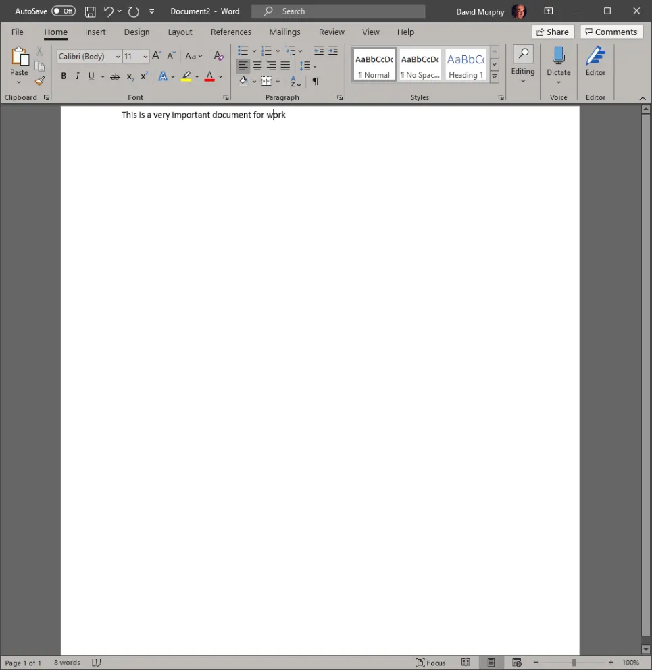Viewport: 652px width, 670px height.
Task: Switch to the Design tab
Action: pos(136,32)
